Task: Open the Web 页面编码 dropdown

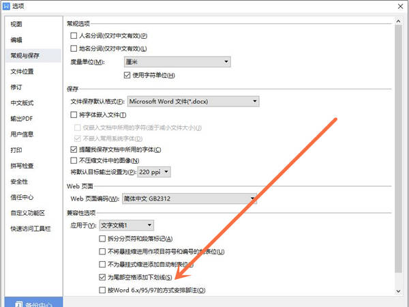Action: point(190,199)
